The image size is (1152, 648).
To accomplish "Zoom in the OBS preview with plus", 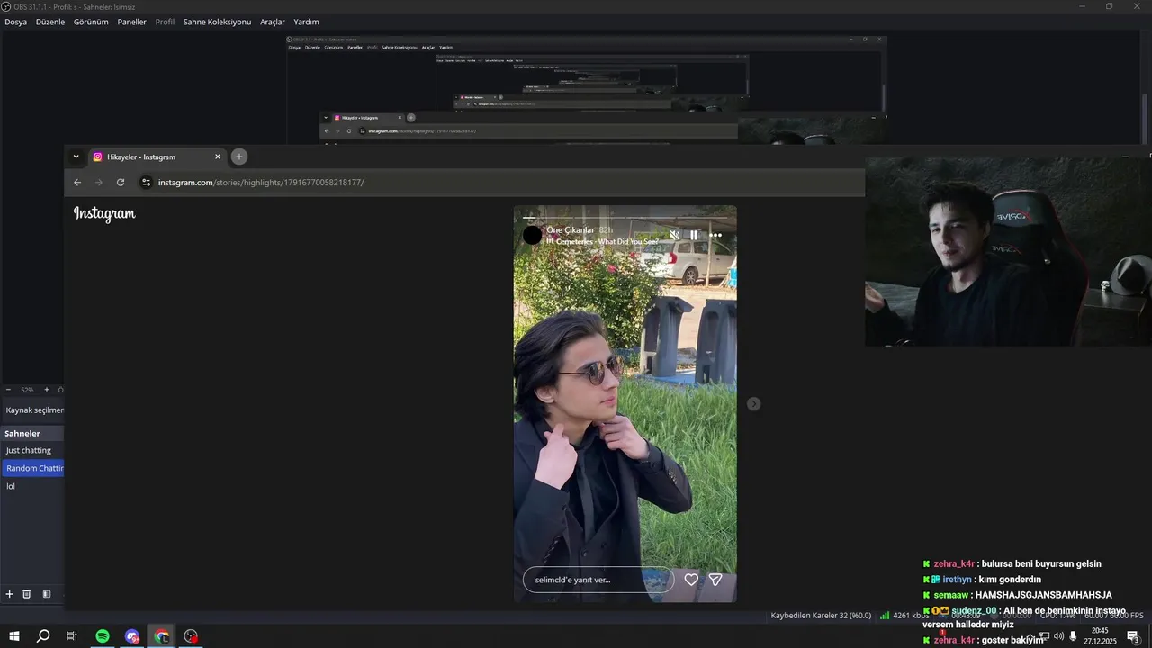I will pyautogui.click(x=47, y=390).
